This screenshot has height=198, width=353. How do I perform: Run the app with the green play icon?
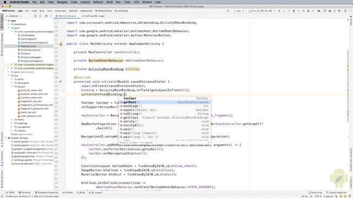280,11
